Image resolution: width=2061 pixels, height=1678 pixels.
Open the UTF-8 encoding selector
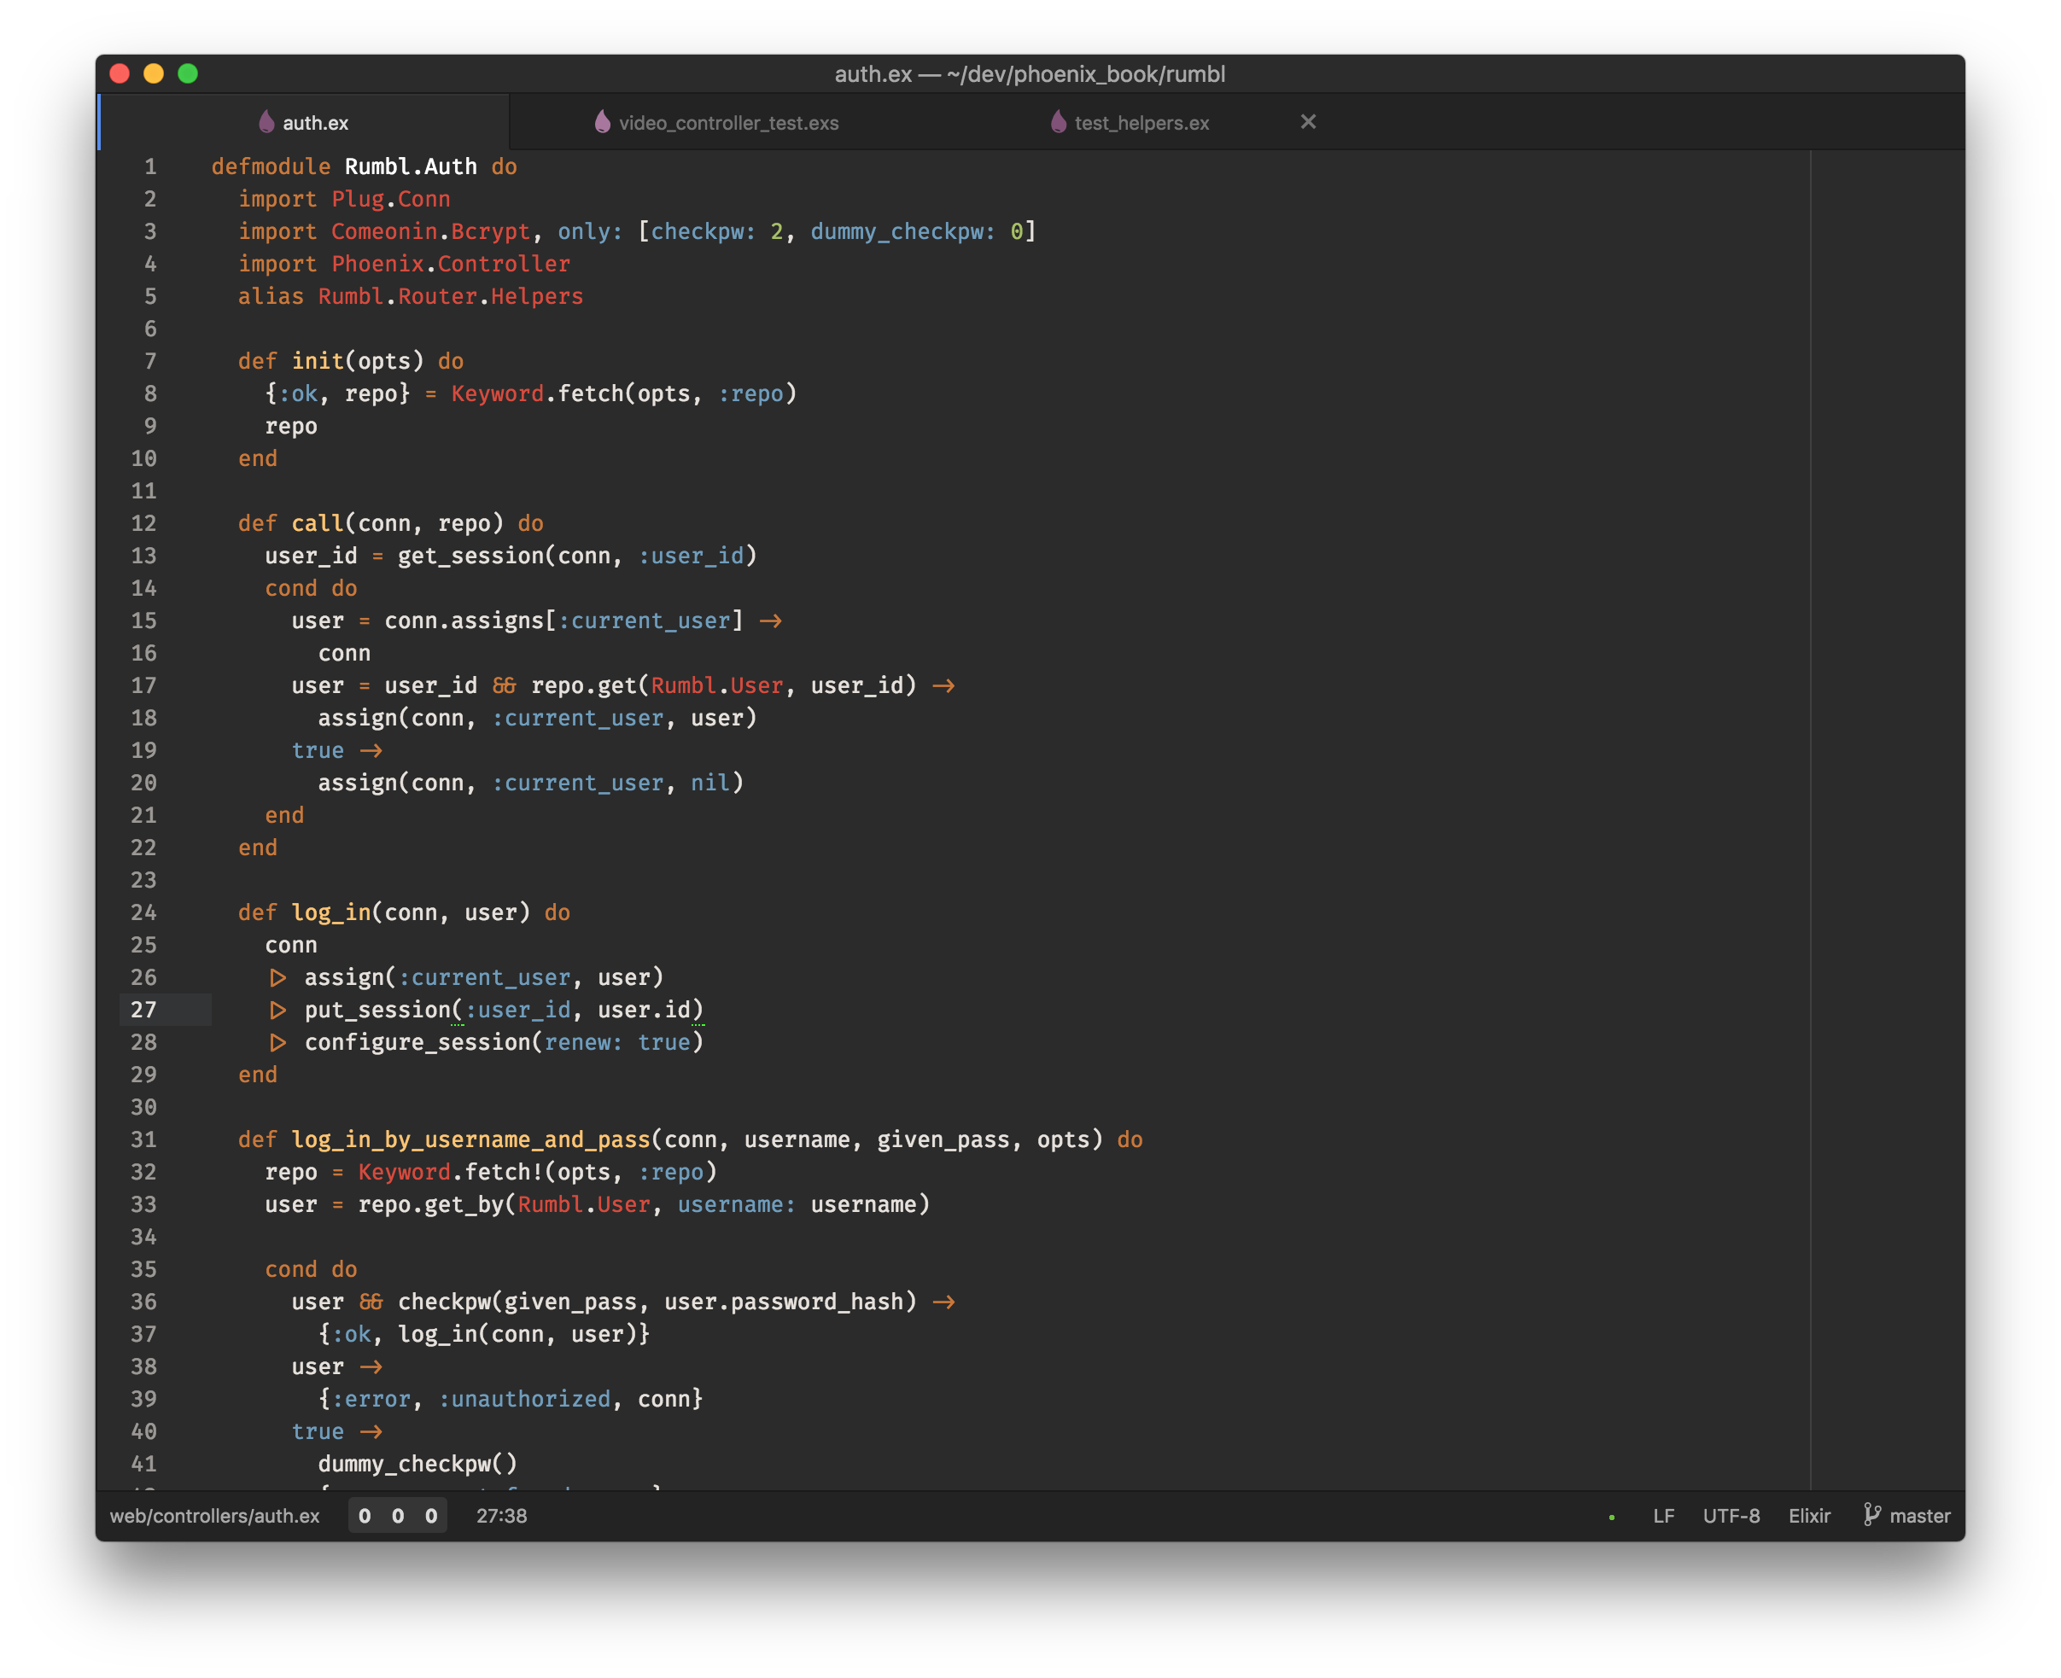click(x=1731, y=1516)
